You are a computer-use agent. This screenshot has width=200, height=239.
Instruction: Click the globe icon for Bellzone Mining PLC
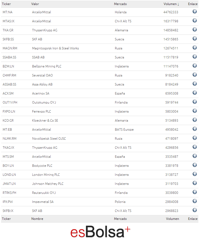[x=195, y=66]
